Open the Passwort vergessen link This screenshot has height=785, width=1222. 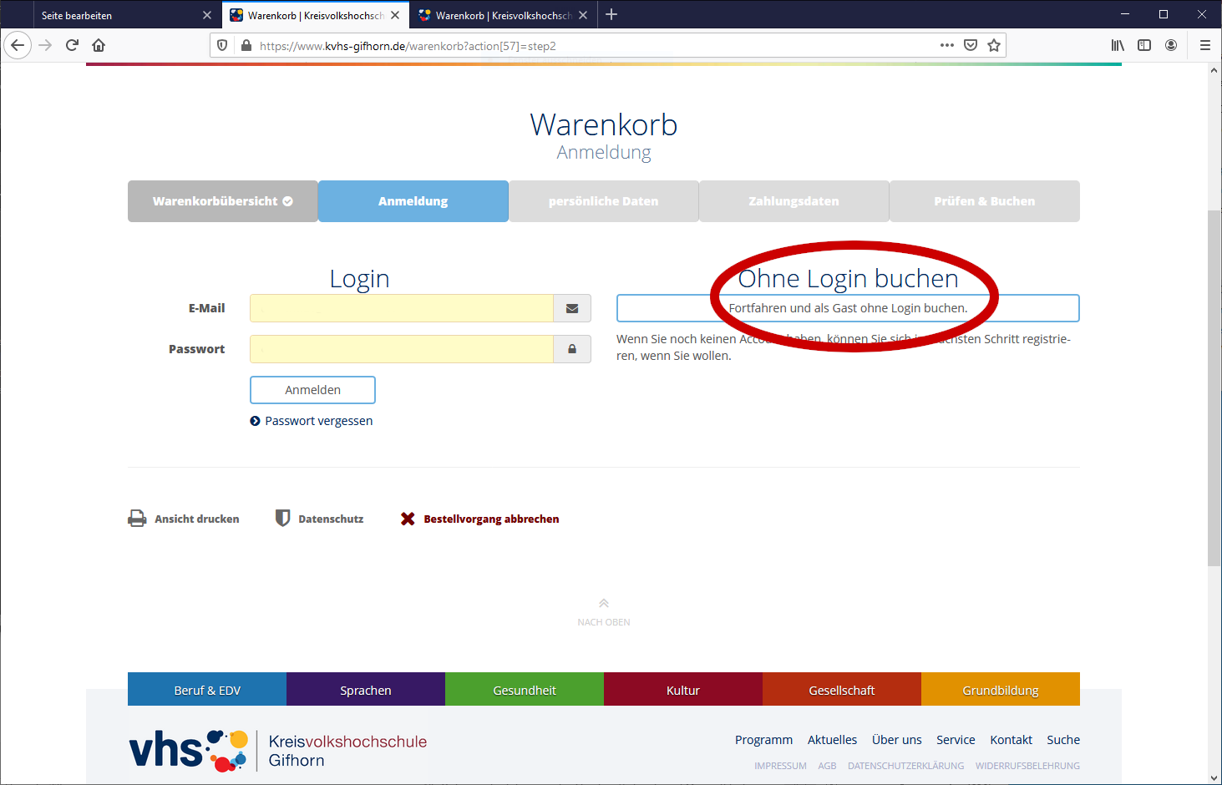tap(318, 421)
